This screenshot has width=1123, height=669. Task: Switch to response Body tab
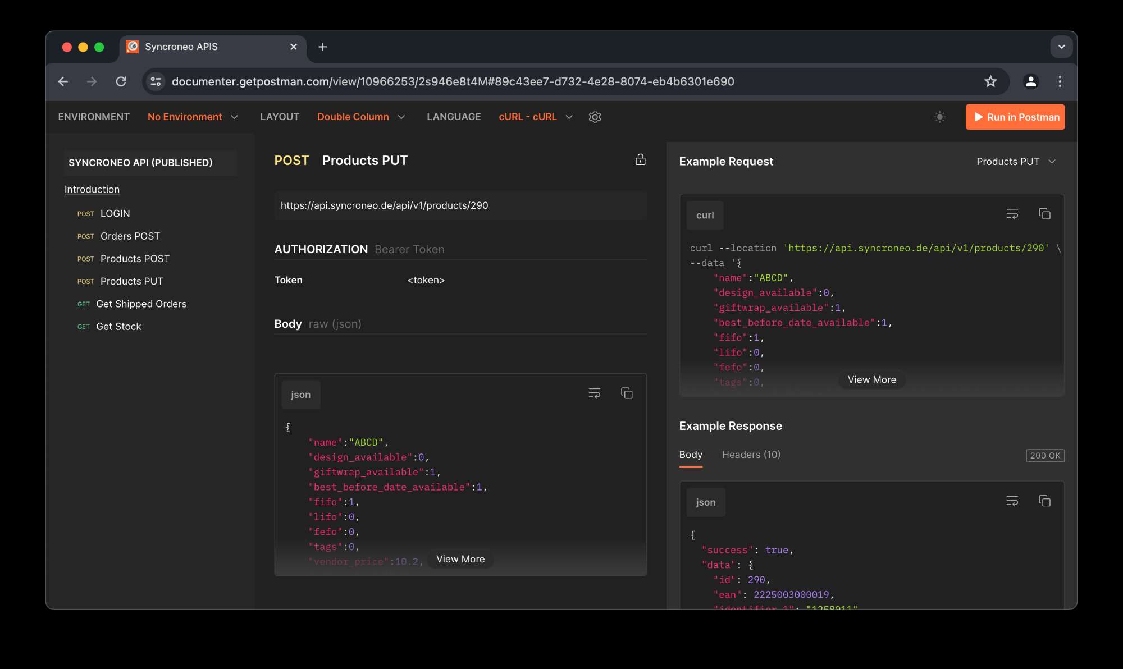(x=691, y=455)
